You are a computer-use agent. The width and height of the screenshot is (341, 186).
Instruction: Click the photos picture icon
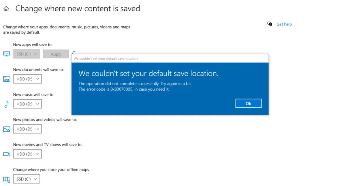[7, 129]
